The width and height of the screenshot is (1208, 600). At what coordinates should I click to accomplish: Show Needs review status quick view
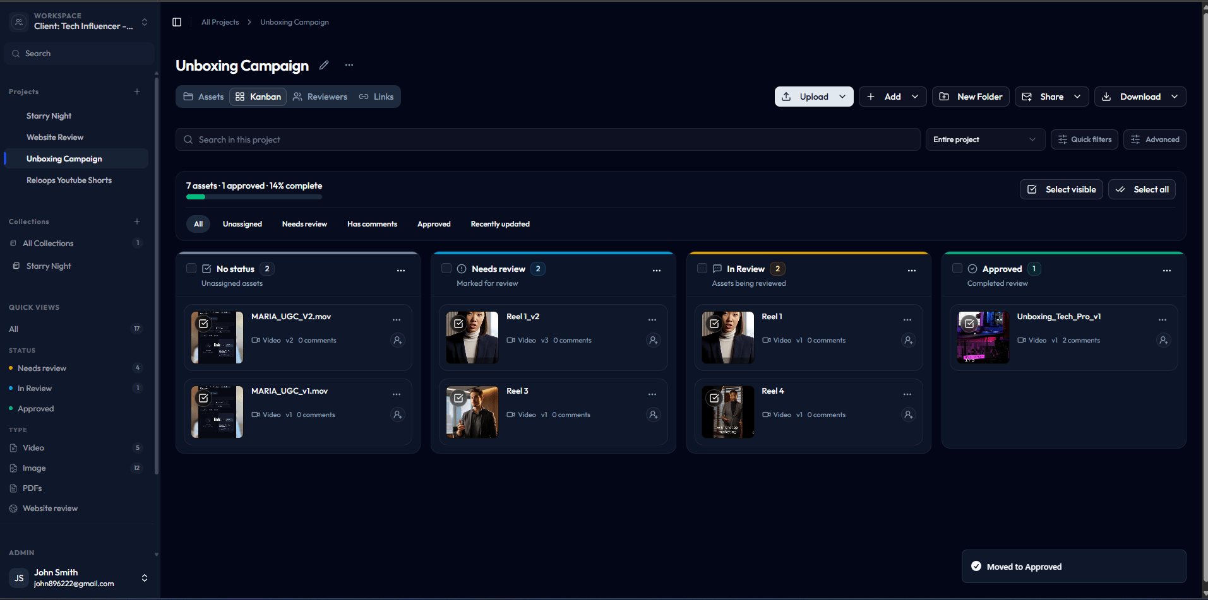75,368
